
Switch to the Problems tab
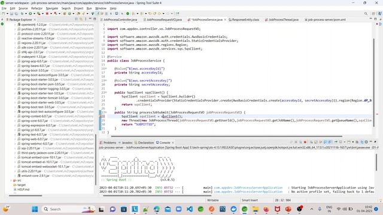[x=108, y=143]
